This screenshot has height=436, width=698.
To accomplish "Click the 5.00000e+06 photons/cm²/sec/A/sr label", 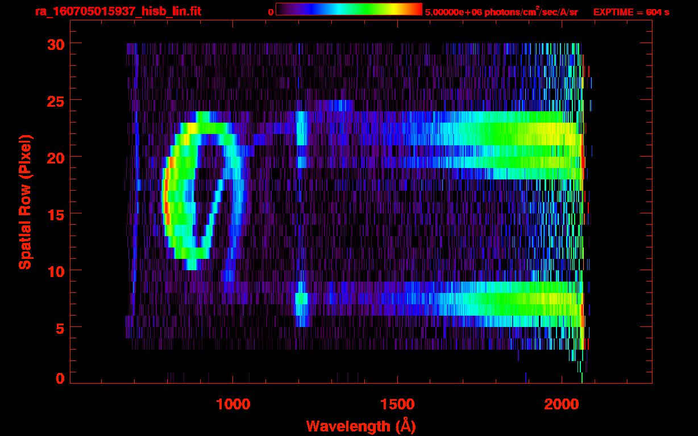I will tap(501, 12).
